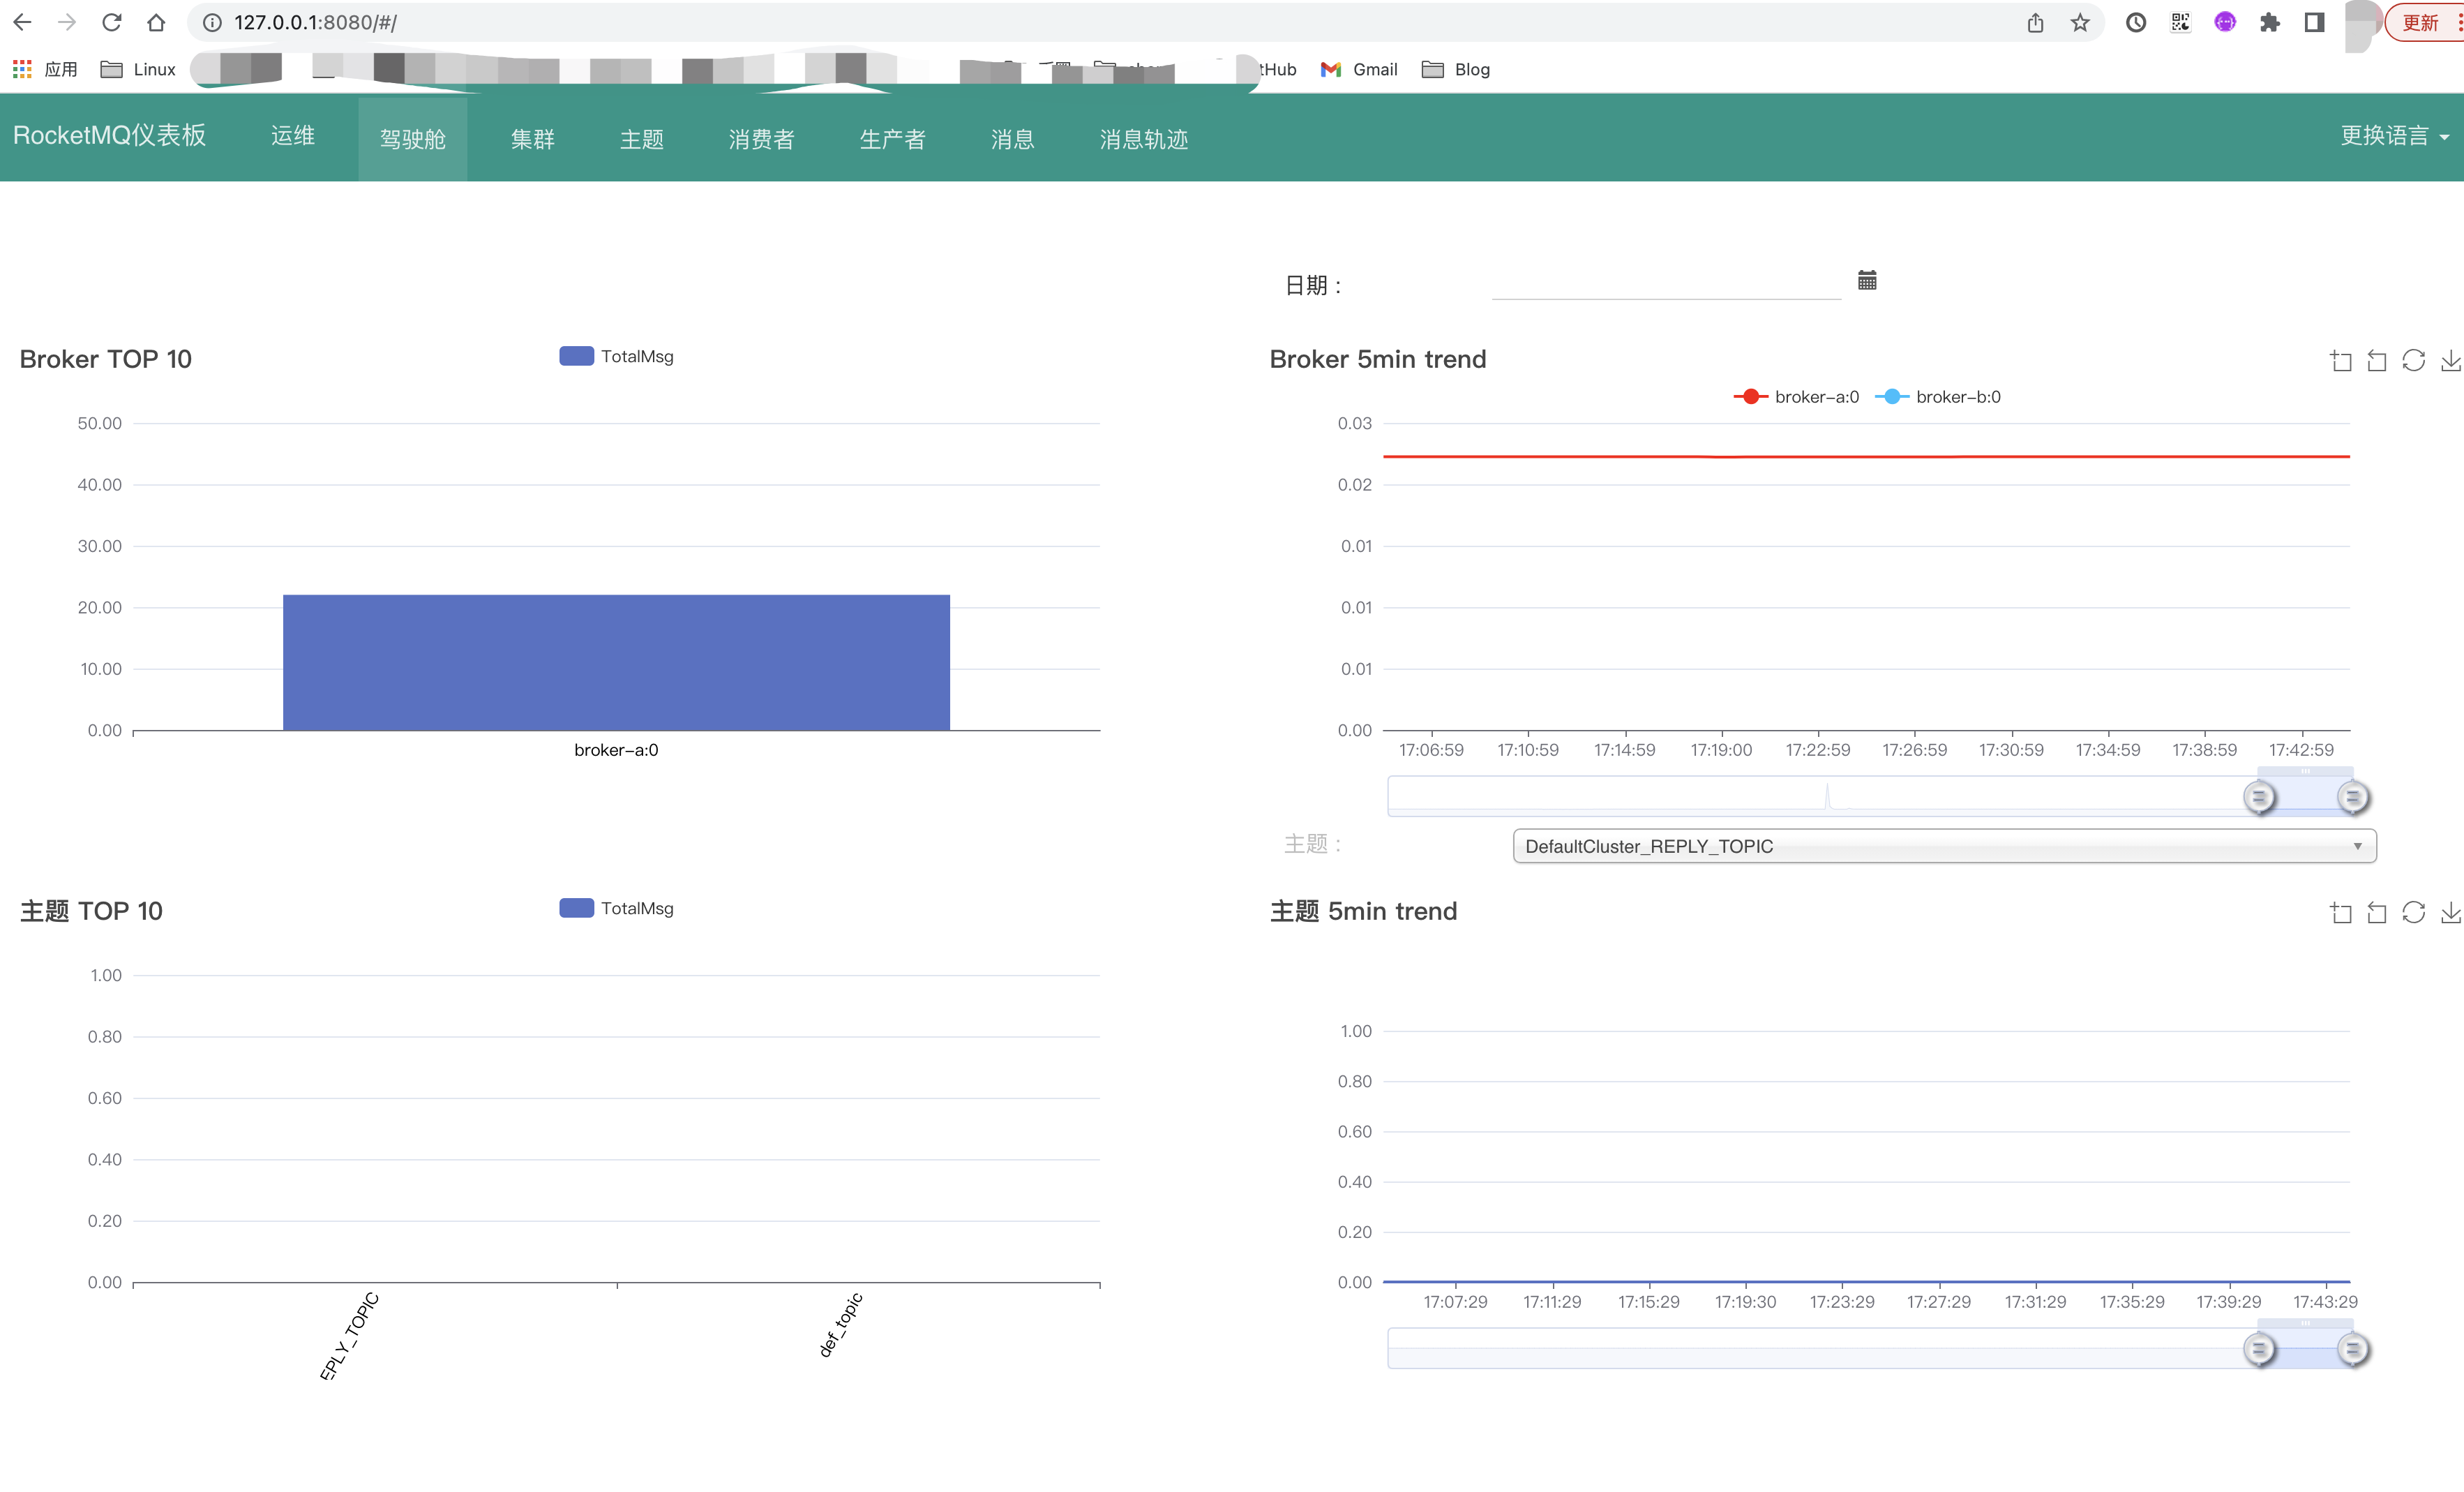The image size is (2464, 1492).
Task: Open the apps grid shortcut
Action: (22, 69)
